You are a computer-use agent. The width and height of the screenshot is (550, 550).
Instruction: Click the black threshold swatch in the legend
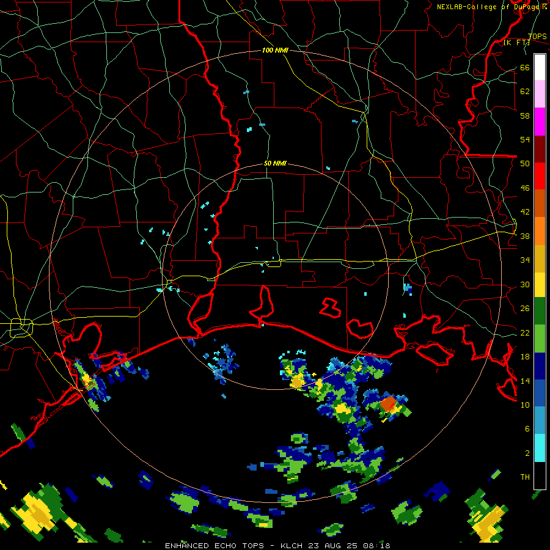tap(540, 475)
